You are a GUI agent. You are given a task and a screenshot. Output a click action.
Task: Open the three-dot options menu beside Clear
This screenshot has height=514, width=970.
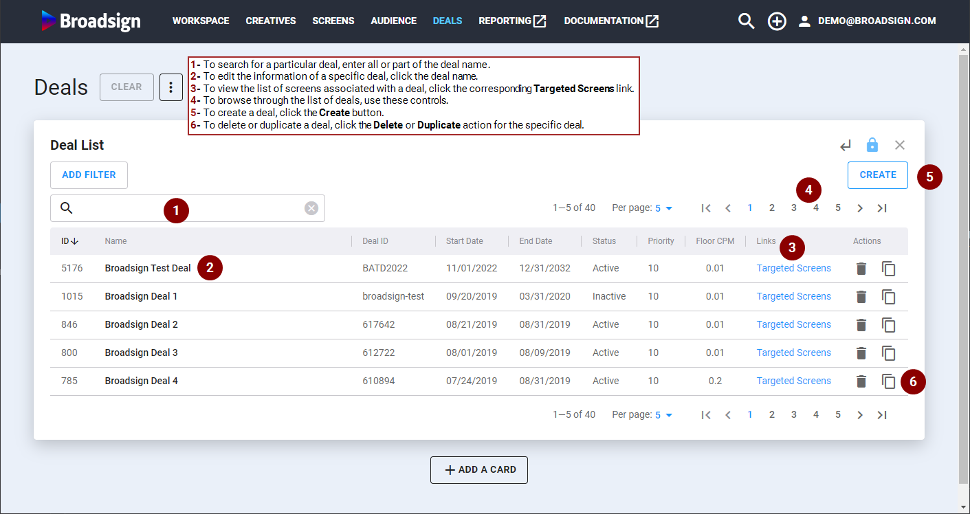click(x=171, y=87)
